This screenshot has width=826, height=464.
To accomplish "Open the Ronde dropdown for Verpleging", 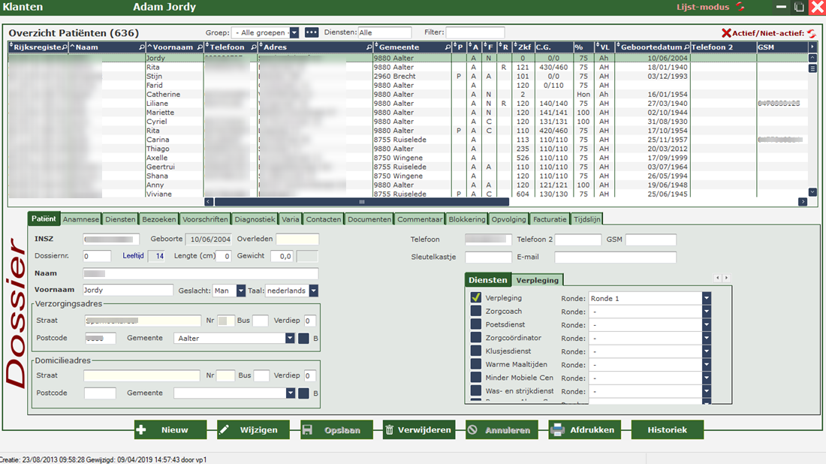I will (x=706, y=298).
